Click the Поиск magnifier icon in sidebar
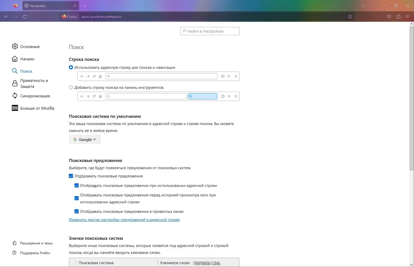This screenshot has height=267, width=414. point(15,71)
